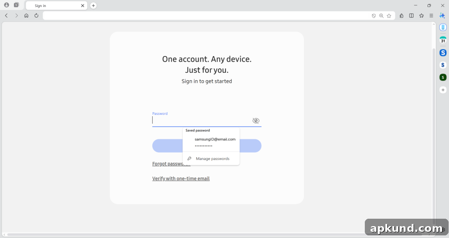Toggle password visibility eye icon
Viewport: 449px width, 238px height.
coord(256,121)
